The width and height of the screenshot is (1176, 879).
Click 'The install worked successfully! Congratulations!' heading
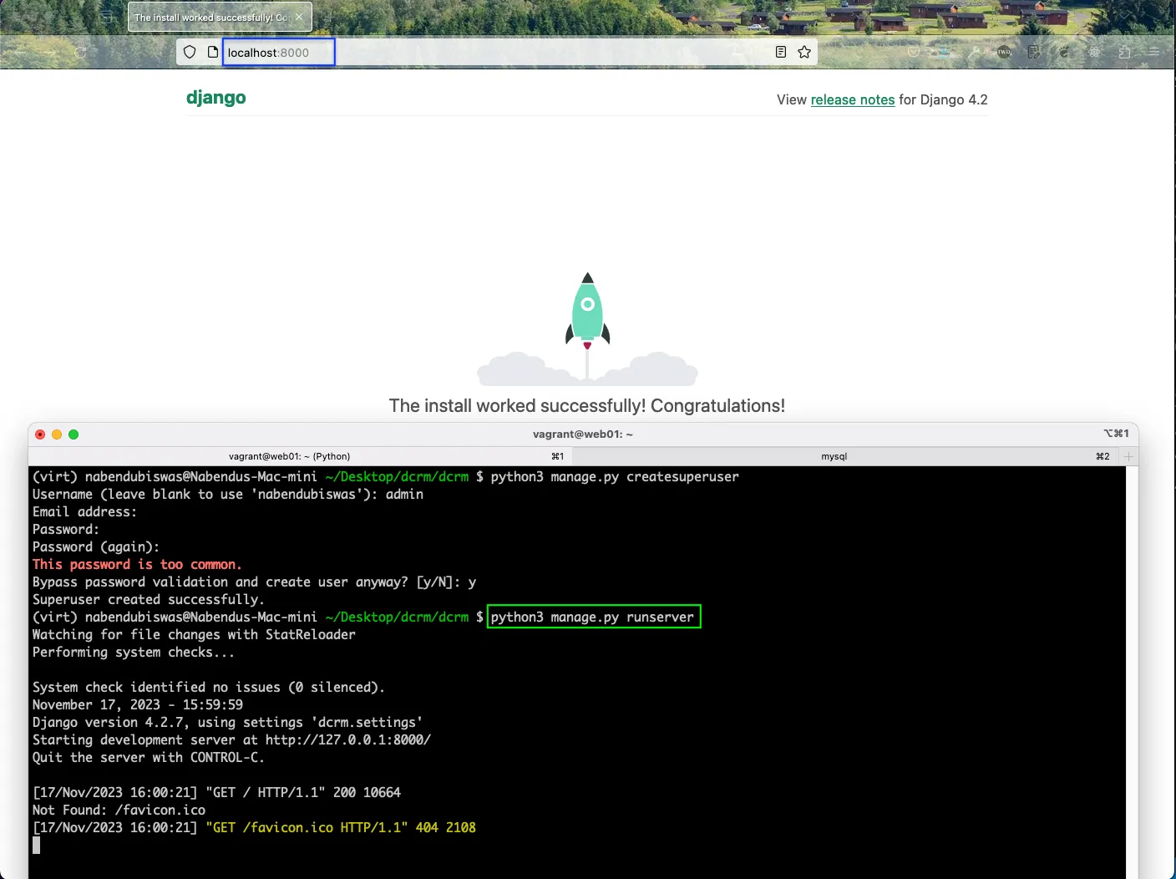[587, 406]
